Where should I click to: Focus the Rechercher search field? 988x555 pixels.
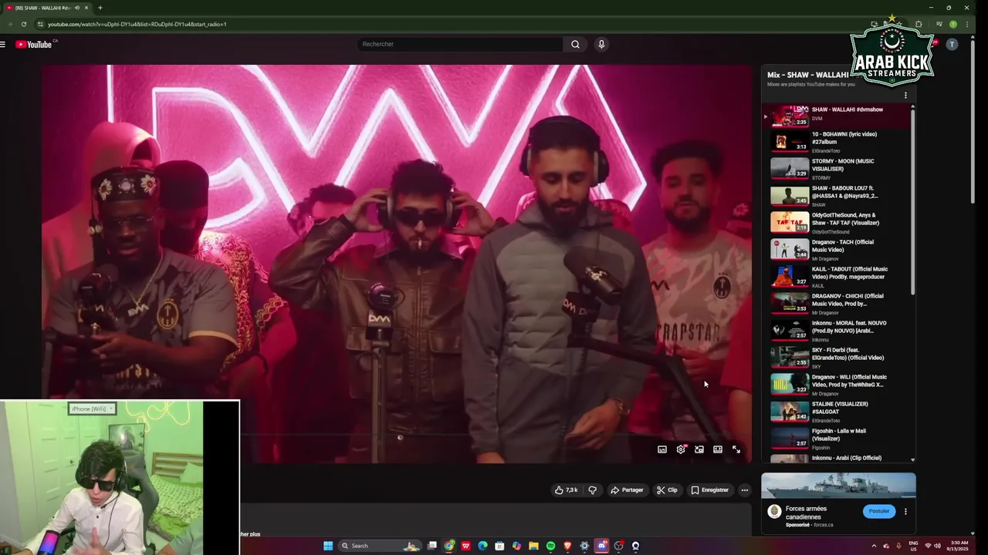[462, 44]
